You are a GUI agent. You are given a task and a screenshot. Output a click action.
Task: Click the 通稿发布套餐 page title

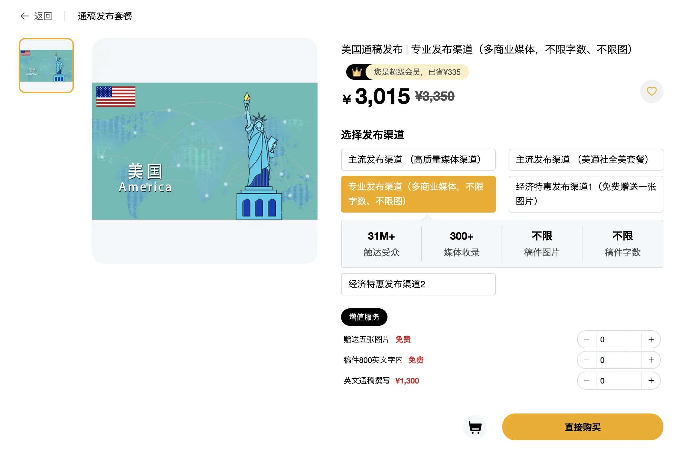coord(105,16)
